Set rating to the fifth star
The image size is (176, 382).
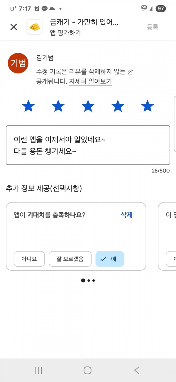click(x=147, y=106)
